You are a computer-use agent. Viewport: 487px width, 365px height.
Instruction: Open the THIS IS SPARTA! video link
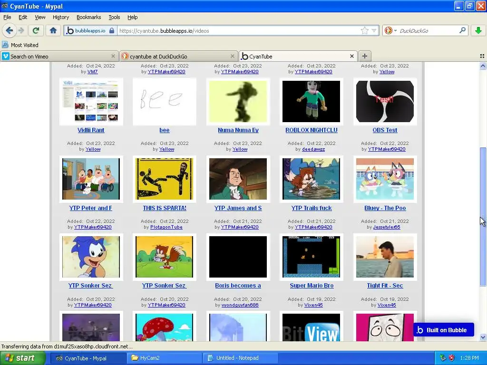click(x=165, y=208)
